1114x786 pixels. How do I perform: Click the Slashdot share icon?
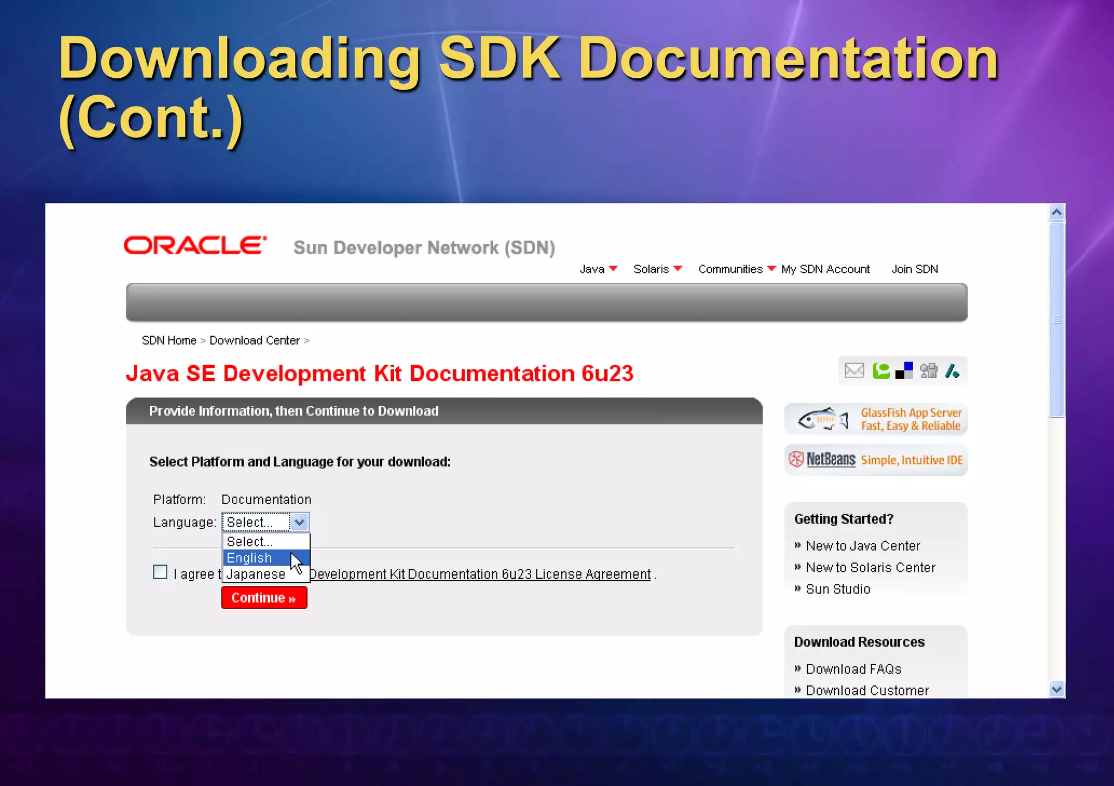point(952,371)
